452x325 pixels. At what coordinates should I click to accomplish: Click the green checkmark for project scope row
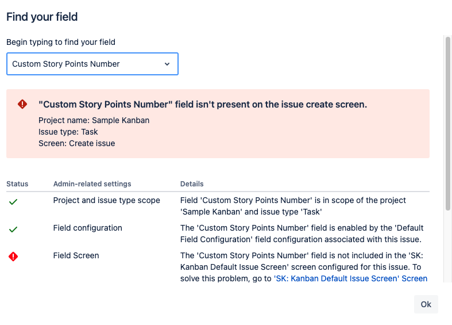[13, 202]
